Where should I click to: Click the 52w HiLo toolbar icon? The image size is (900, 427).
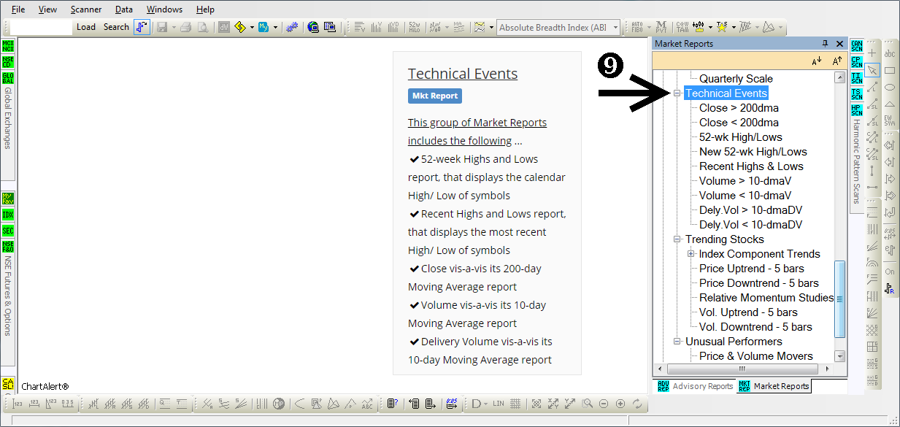(x=415, y=27)
